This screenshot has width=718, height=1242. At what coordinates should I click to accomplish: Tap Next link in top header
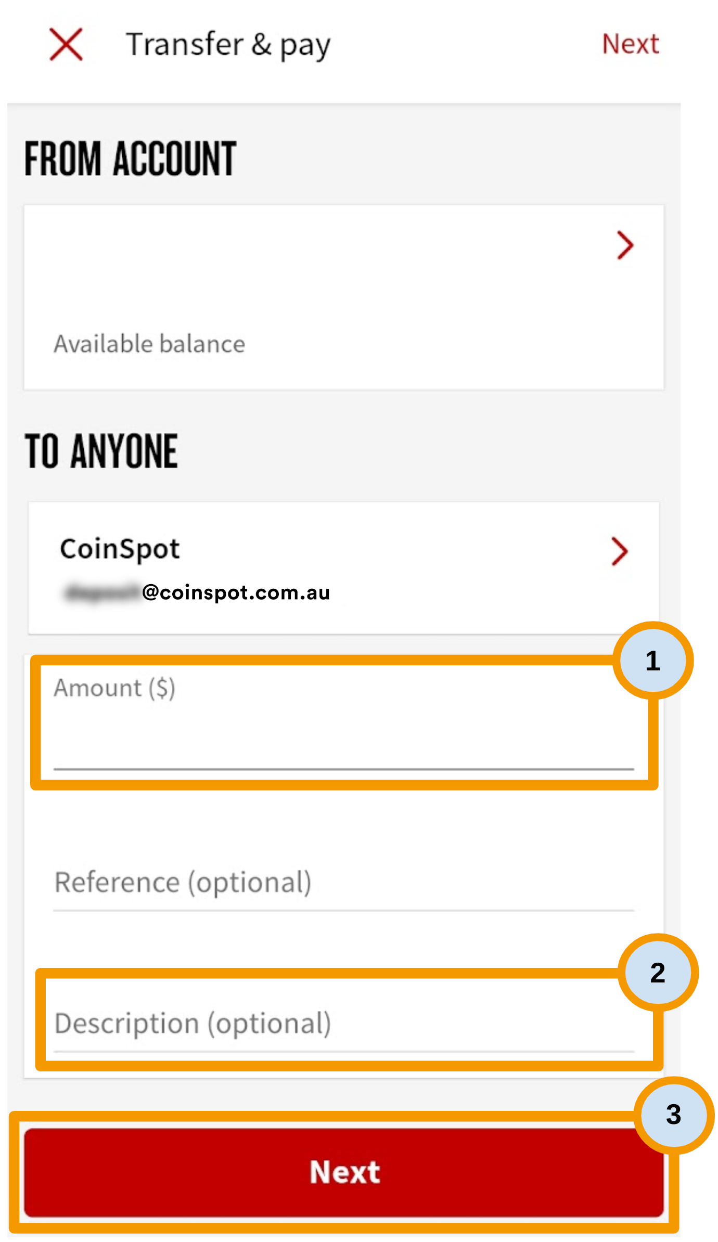click(x=631, y=44)
